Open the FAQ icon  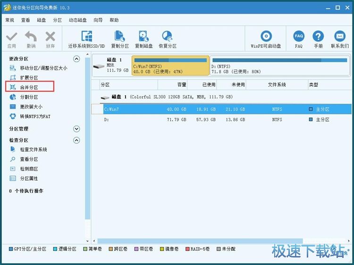tap(299, 36)
